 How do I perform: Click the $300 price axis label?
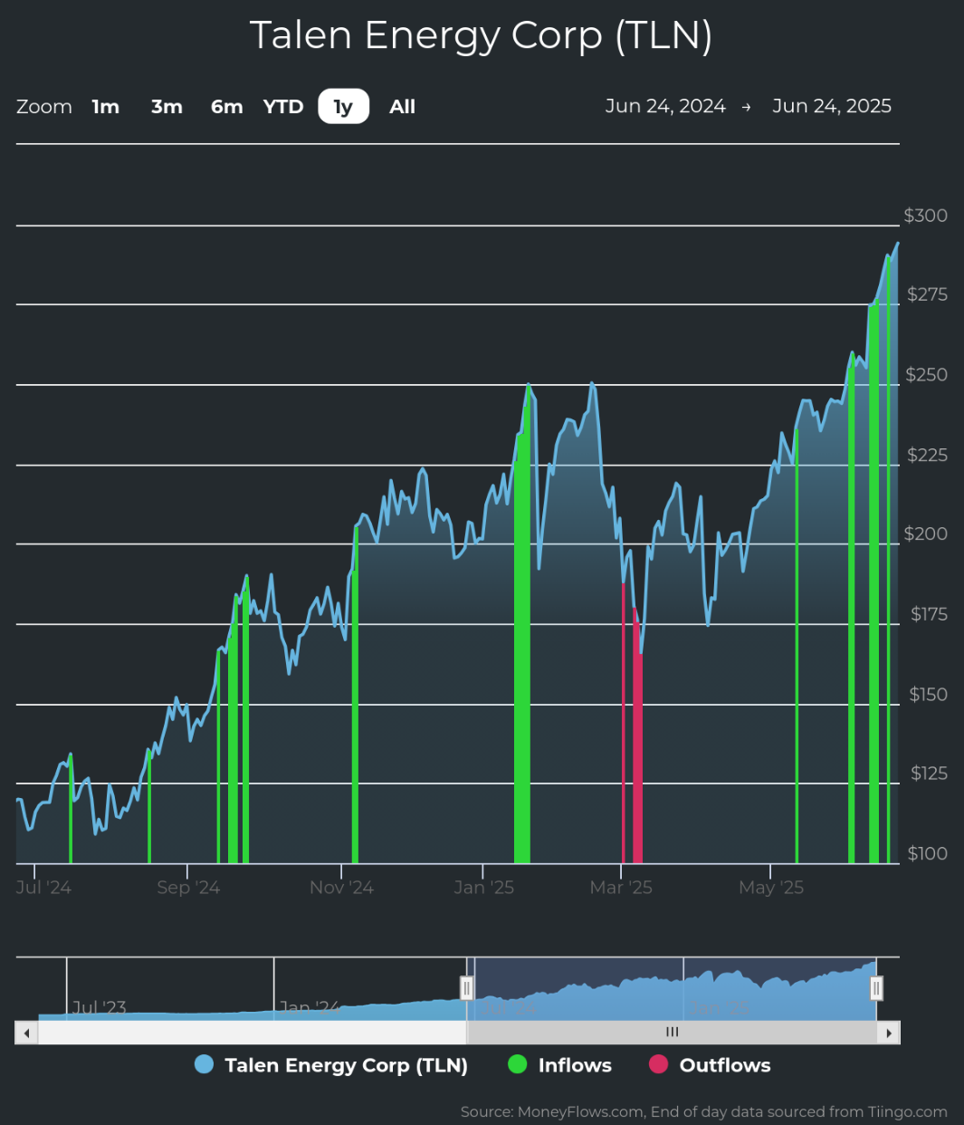[x=926, y=216]
